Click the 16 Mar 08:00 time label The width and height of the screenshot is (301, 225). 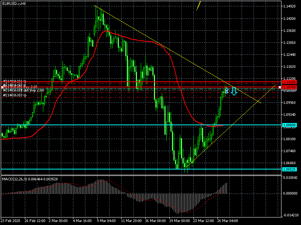[155, 220]
